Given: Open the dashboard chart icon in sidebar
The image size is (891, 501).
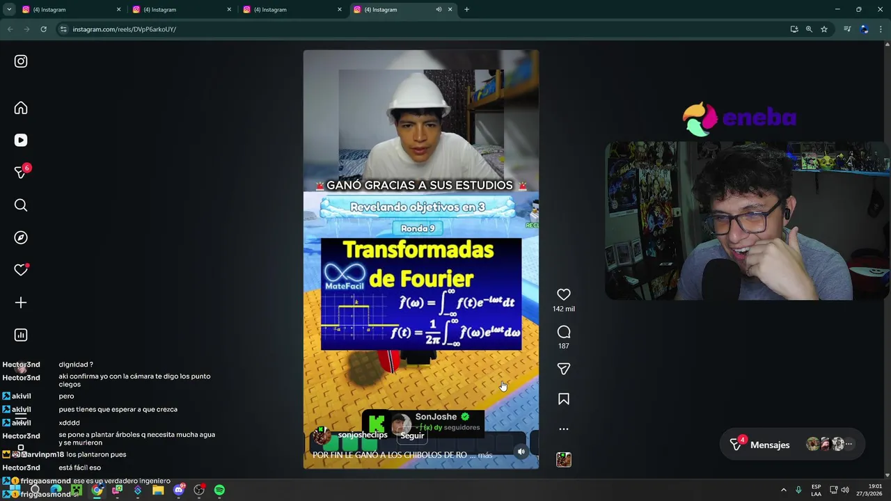Looking at the screenshot, I should point(21,335).
